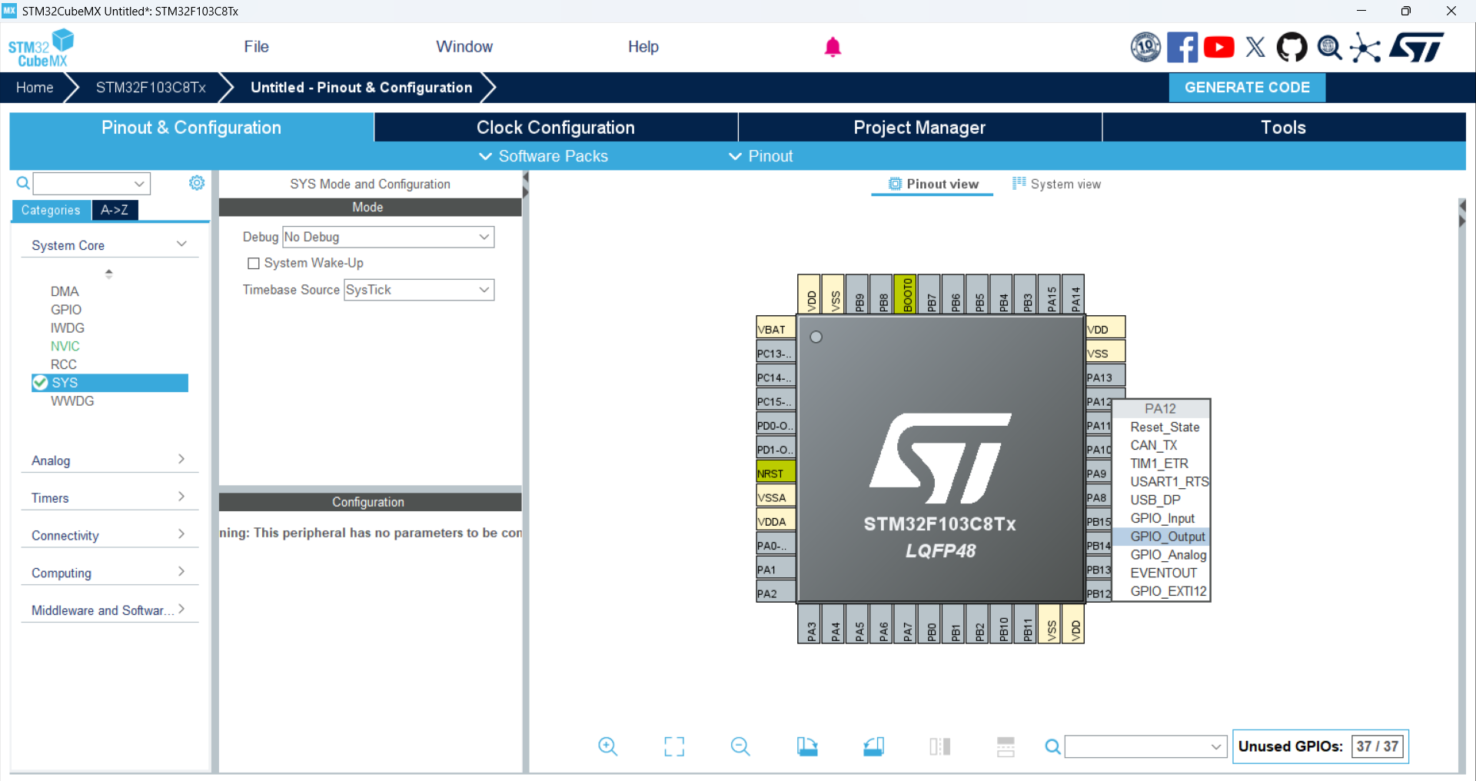Image resolution: width=1476 pixels, height=781 pixels.
Task: Select the Categories tab
Action: [51, 210]
